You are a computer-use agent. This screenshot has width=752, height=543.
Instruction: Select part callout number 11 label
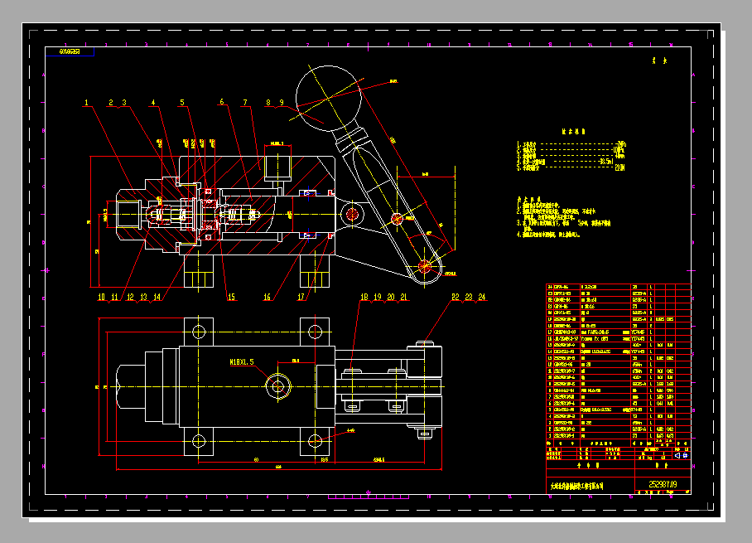tap(114, 297)
